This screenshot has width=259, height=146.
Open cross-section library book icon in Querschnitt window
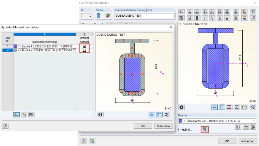coord(181,12)
